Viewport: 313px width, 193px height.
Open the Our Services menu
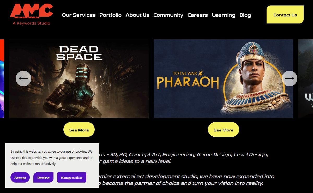(x=79, y=15)
